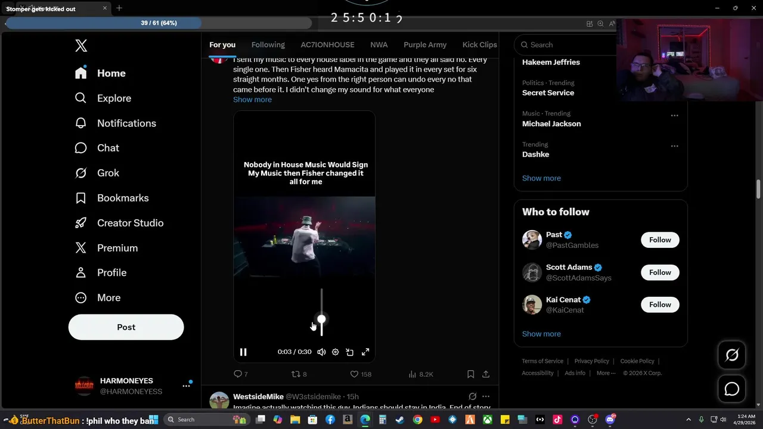The image size is (763, 429).
Task: Follow Kai Cenat
Action: (660, 304)
